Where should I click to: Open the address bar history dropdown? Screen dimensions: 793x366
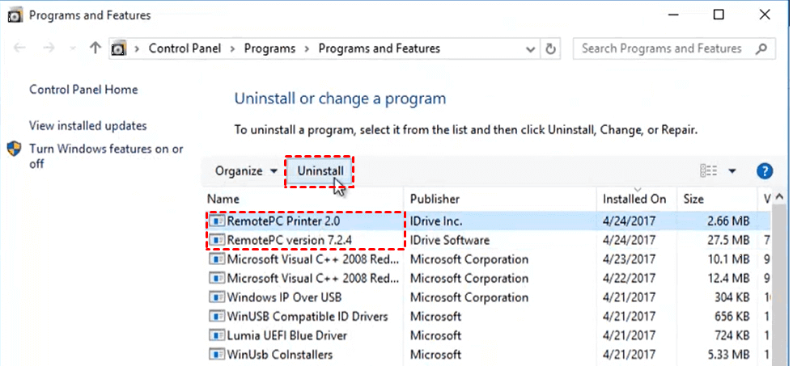(529, 48)
